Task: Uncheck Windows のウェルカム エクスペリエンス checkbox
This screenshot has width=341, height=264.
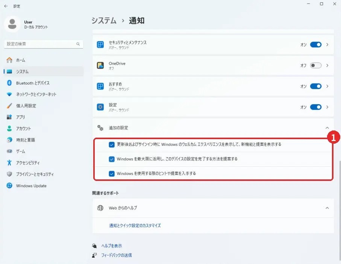Action: (x=112, y=145)
